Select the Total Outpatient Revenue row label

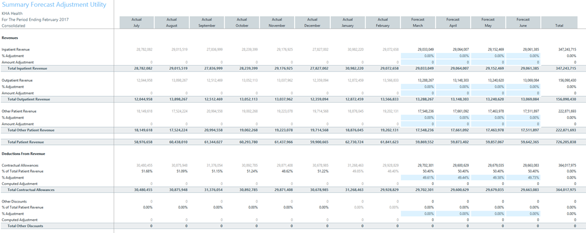click(x=29, y=99)
